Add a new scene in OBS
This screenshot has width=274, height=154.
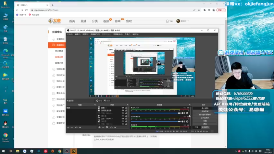pos(68,127)
